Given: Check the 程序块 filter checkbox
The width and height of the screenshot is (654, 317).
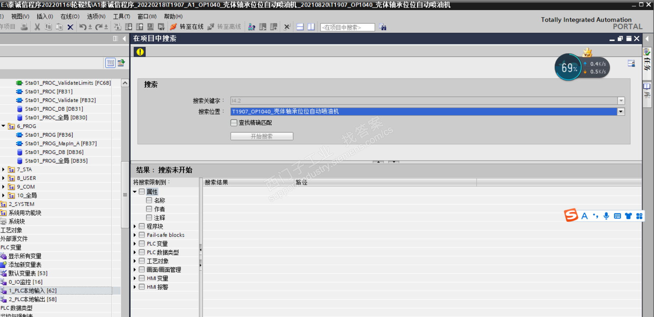Looking at the screenshot, I should point(142,226).
